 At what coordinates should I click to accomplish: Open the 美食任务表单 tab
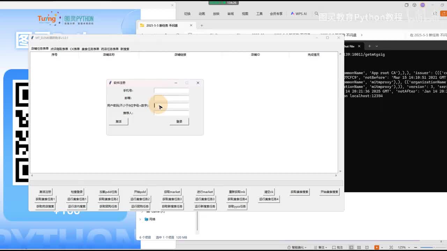(90, 49)
